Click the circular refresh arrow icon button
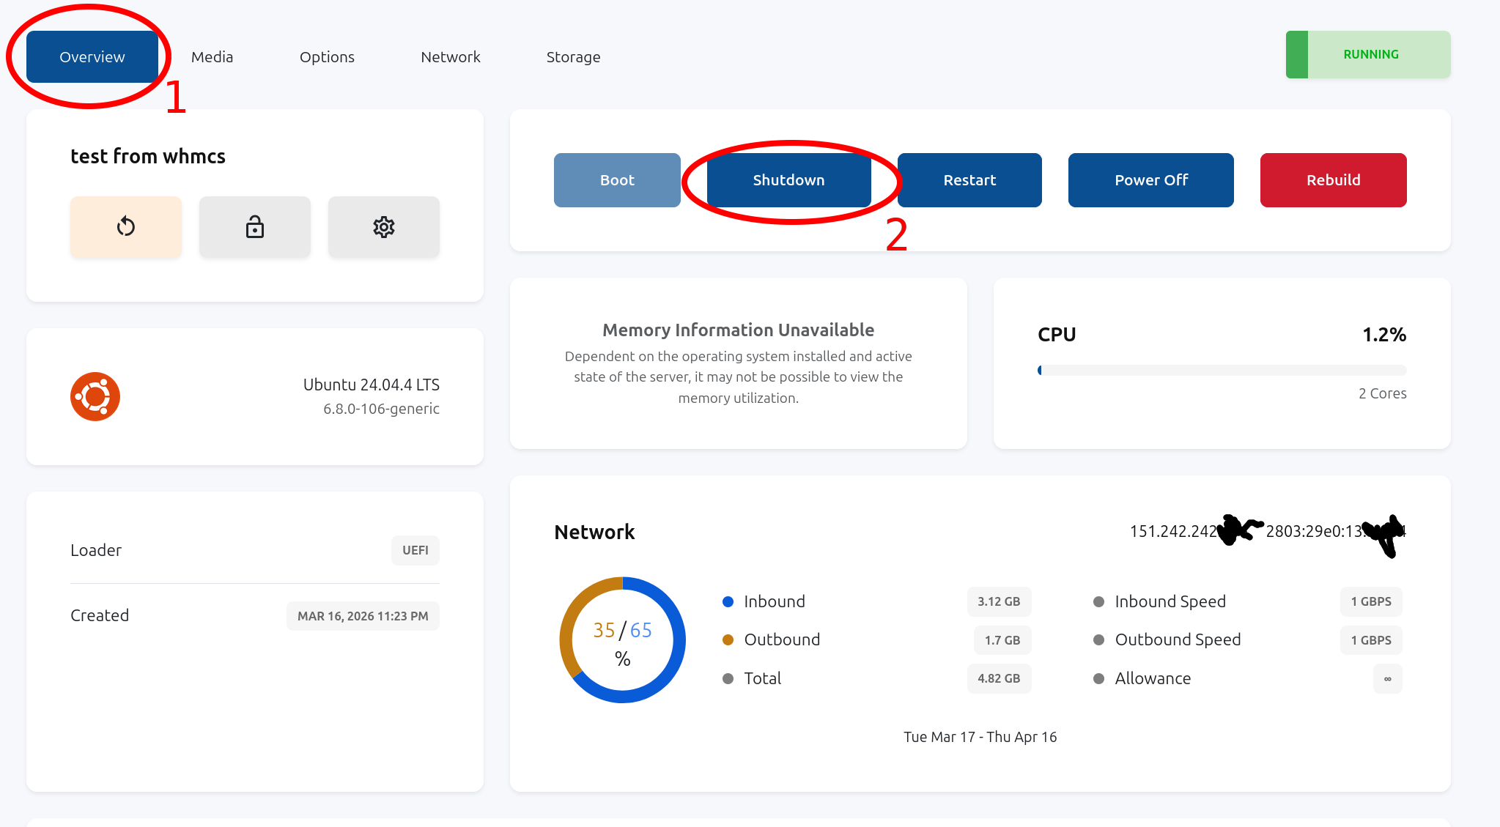Screen dimensions: 1500x827 pos(126,226)
